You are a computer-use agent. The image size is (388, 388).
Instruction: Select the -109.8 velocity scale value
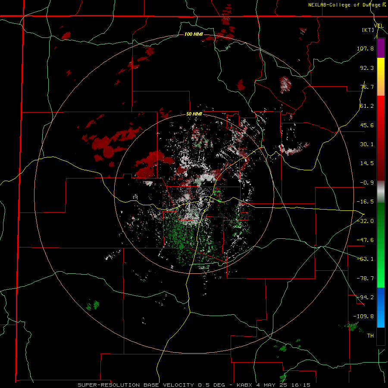click(363, 316)
